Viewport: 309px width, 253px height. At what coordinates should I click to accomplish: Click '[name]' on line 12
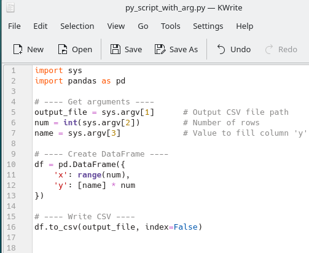92,185
